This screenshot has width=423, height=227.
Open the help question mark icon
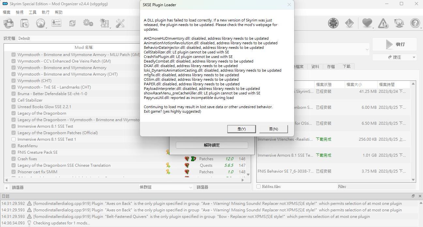(415, 23)
